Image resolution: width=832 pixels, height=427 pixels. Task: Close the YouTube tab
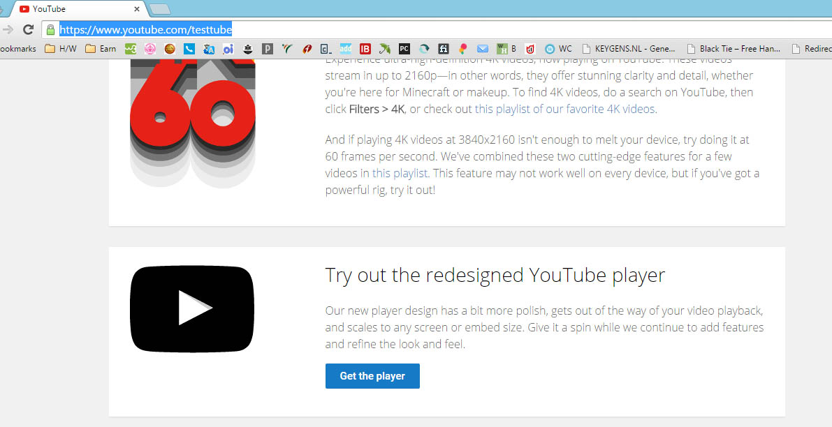click(x=137, y=9)
